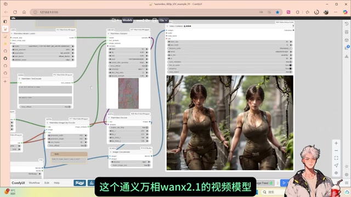Go to the browser home page
Image resolution: width=351 pixels, height=197 pixels.
click(24, 12)
